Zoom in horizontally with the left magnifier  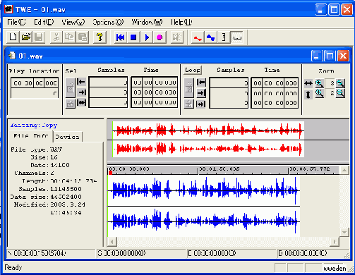tap(319, 83)
